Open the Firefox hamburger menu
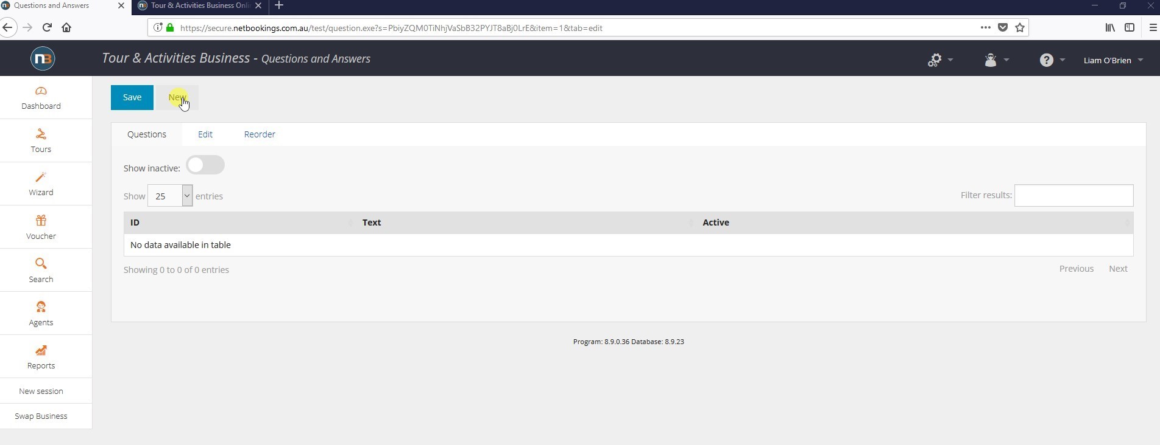The height and width of the screenshot is (445, 1160). coord(1153,27)
